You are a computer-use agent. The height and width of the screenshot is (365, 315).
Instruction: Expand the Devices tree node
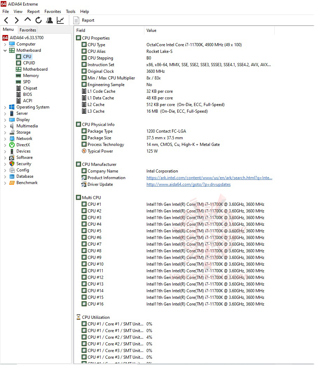pyautogui.click(x=5, y=151)
